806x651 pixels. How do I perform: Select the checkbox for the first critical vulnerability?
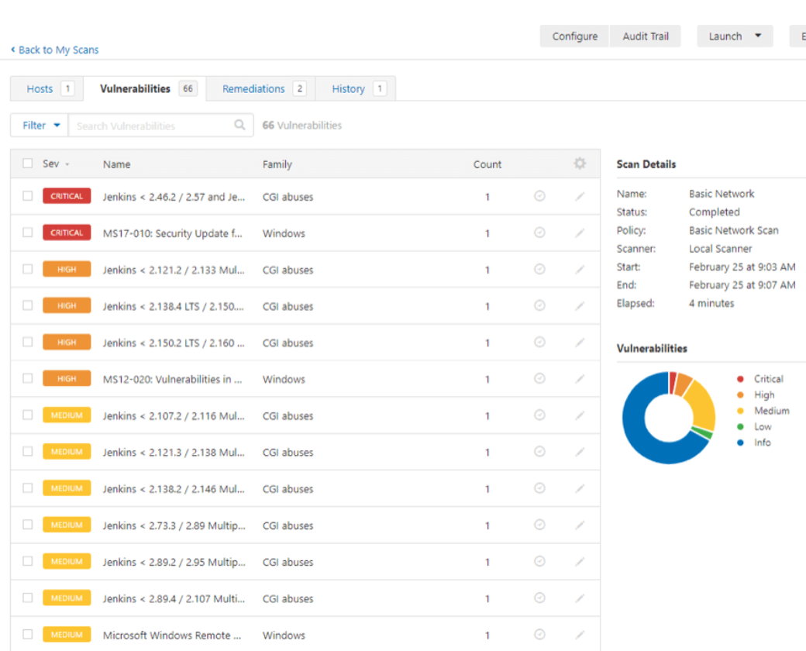point(26,196)
